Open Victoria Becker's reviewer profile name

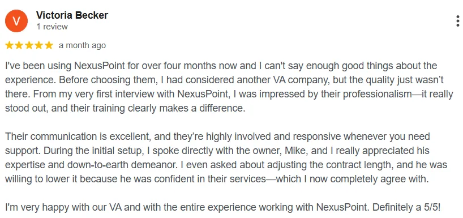point(72,15)
